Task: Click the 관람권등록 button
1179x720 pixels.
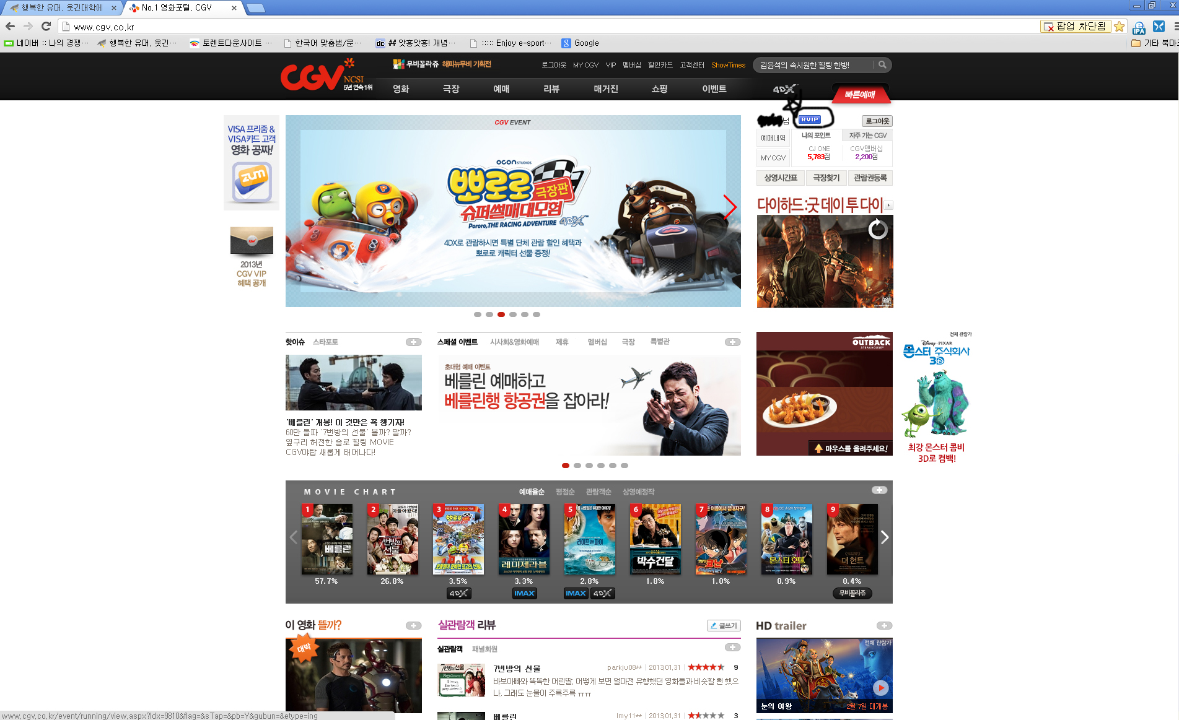Action: (870, 178)
